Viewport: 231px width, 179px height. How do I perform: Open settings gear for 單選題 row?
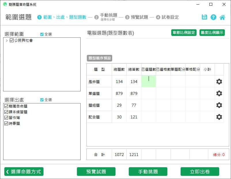coord(219,93)
